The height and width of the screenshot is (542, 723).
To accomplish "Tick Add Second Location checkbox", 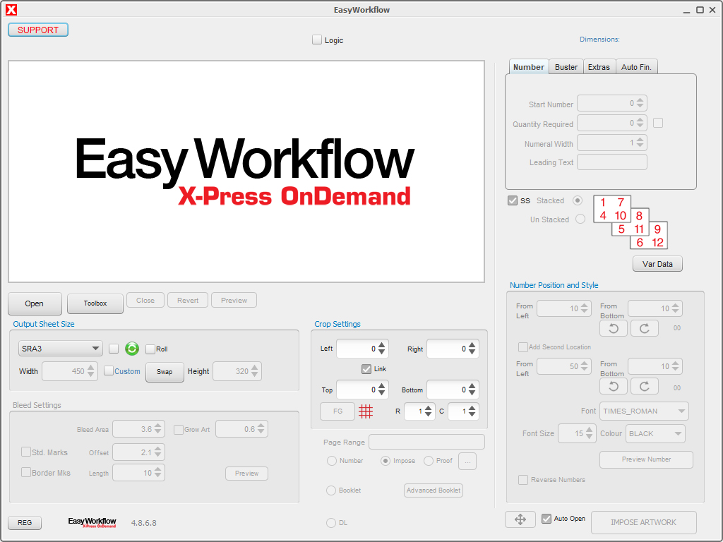I will [x=523, y=347].
